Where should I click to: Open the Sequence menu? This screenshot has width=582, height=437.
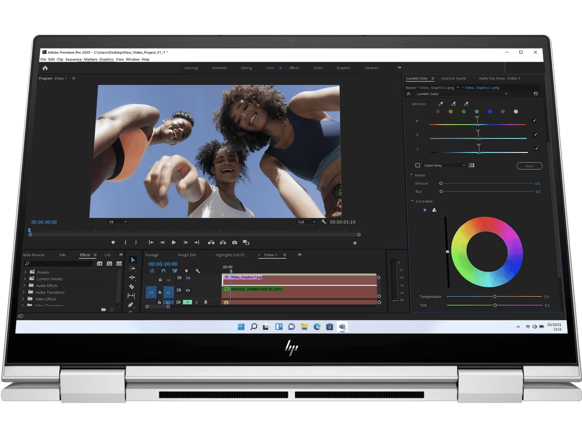(73, 59)
